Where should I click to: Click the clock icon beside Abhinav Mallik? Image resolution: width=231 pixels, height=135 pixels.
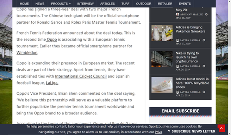point(206,15)
